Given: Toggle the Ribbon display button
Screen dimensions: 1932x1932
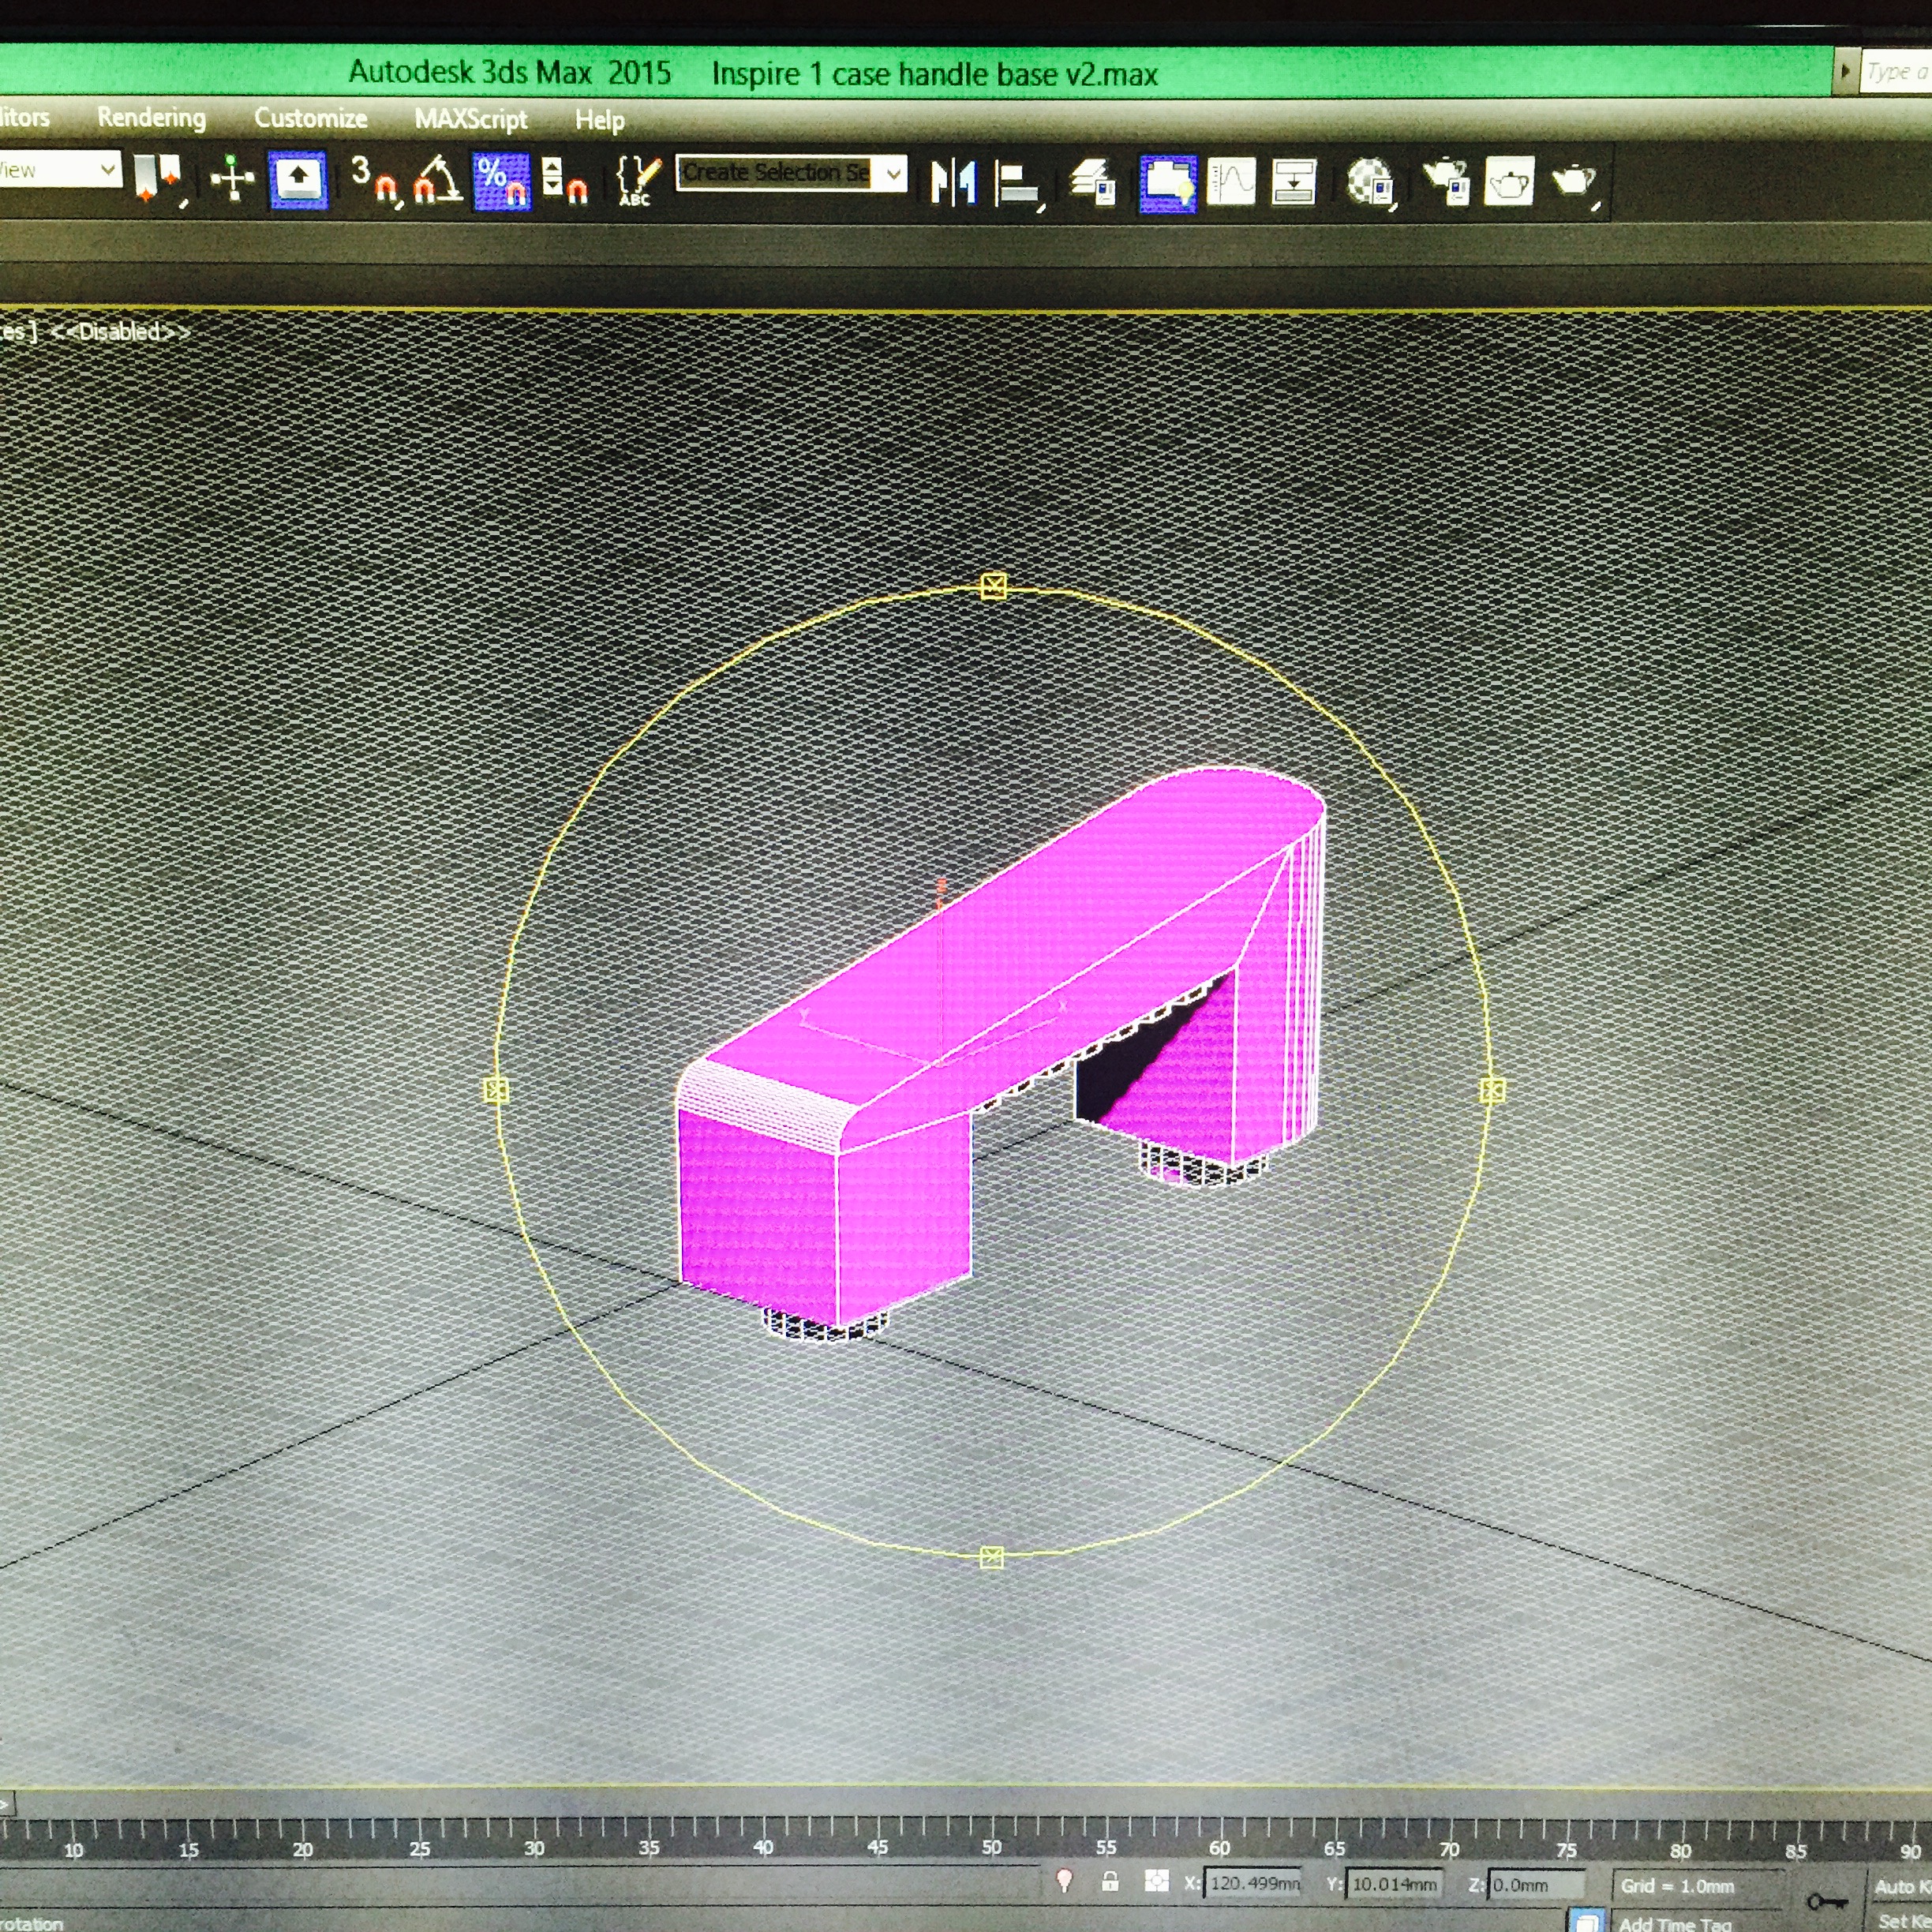Looking at the screenshot, I should [1168, 183].
